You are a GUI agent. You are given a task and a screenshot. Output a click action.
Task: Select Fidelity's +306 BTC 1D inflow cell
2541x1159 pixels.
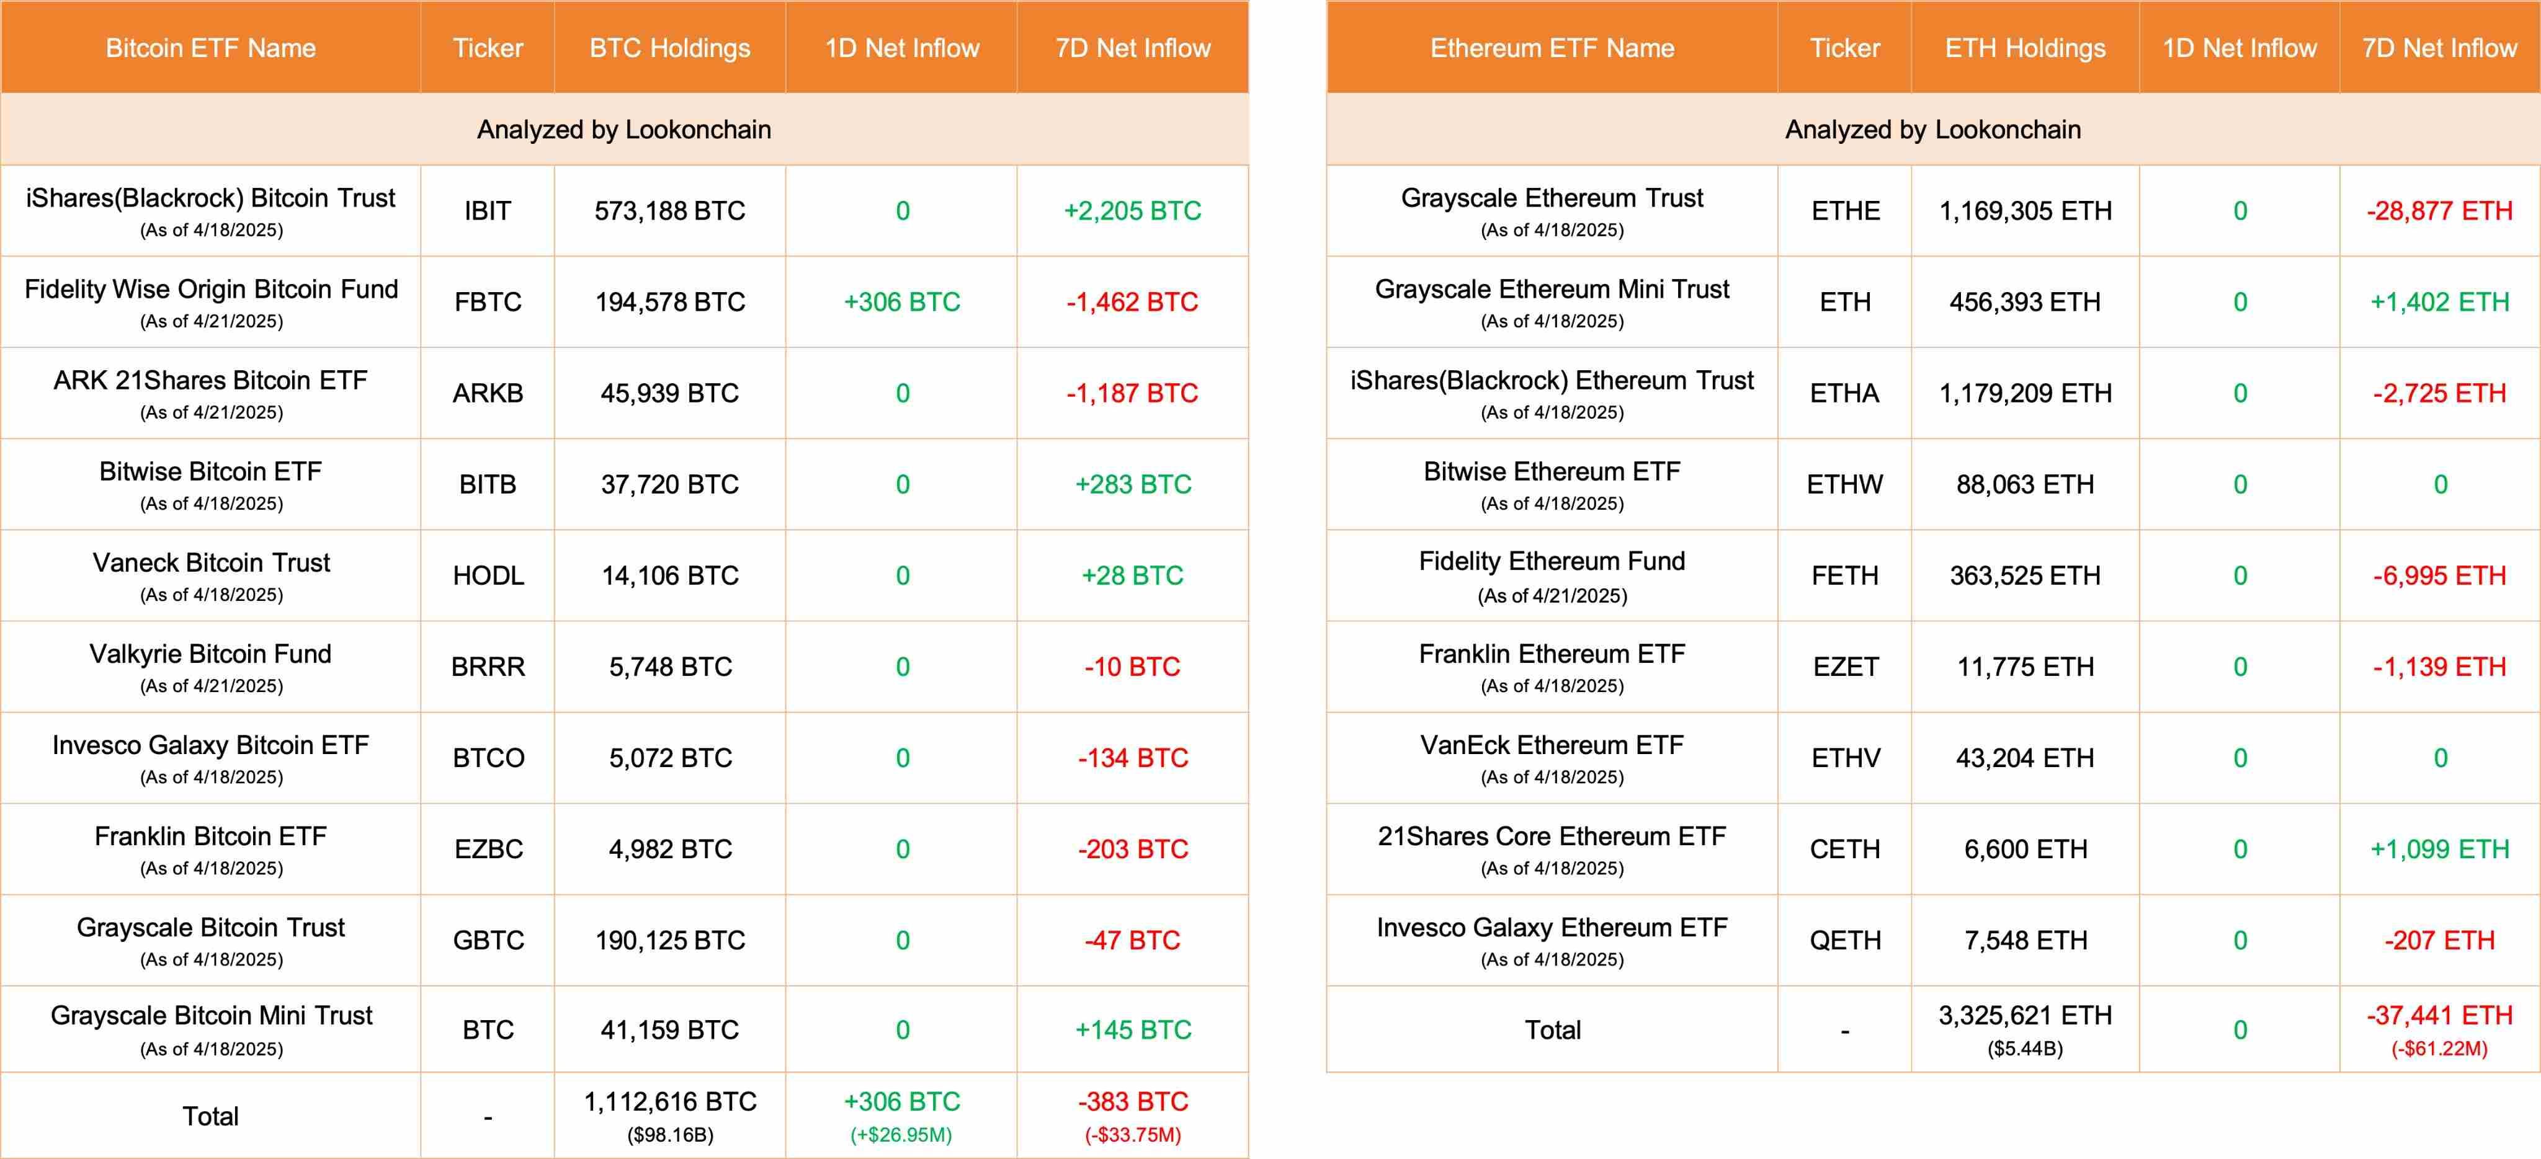[901, 302]
